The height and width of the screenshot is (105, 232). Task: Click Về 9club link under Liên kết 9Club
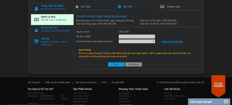(x=168, y=93)
